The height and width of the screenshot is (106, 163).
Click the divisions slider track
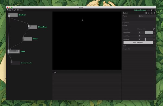149,39
